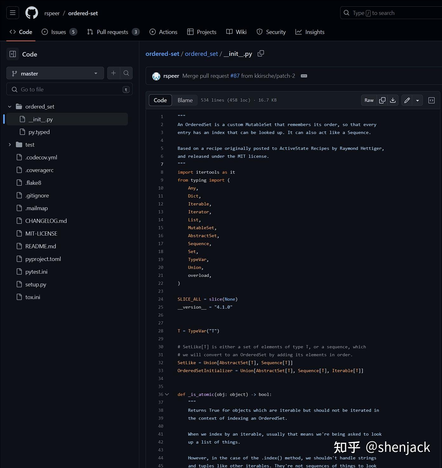Viewport: 442px width, 468px height.
Task: Open the master branch dropdown
Action: (x=55, y=73)
